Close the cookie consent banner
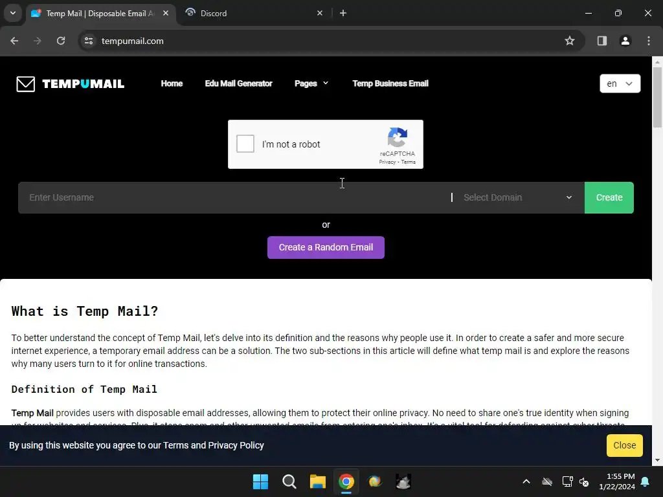Screen dimensions: 663x497 point(625,445)
